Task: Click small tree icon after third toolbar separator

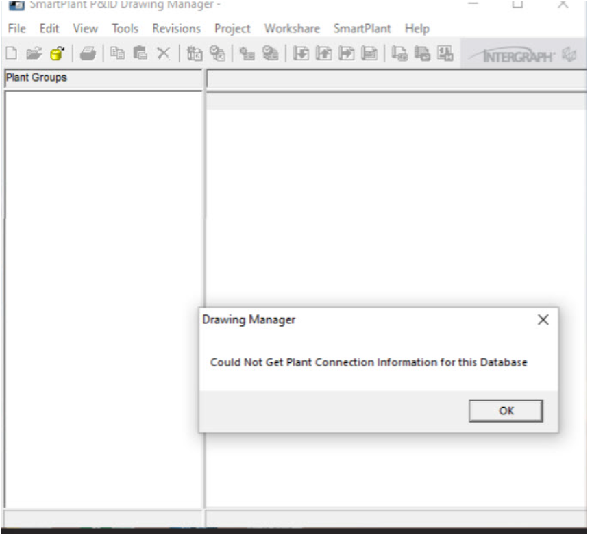Action: pos(247,53)
